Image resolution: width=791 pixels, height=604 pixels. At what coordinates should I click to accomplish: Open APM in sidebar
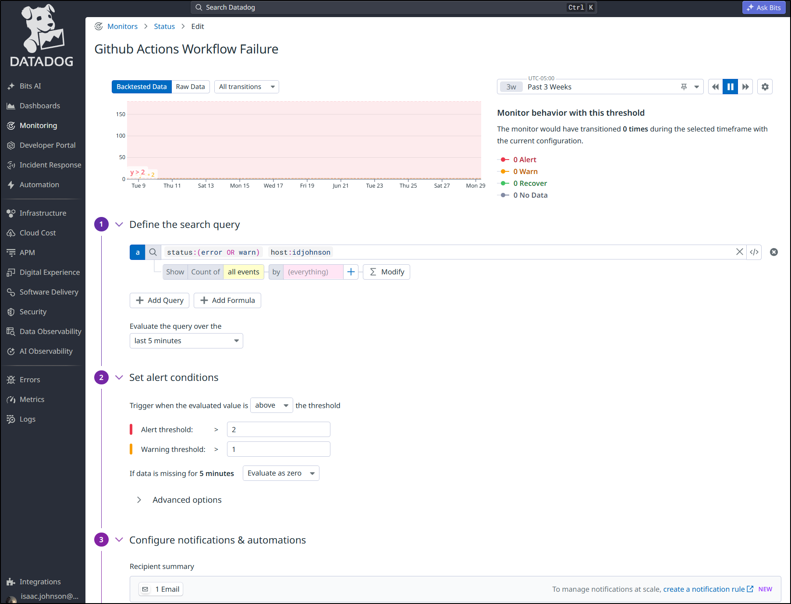point(27,252)
